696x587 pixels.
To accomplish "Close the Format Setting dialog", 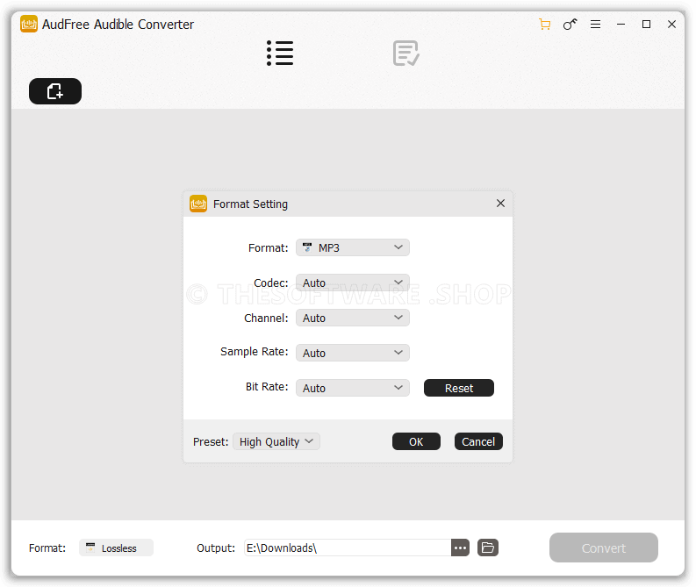I will click(x=500, y=204).
